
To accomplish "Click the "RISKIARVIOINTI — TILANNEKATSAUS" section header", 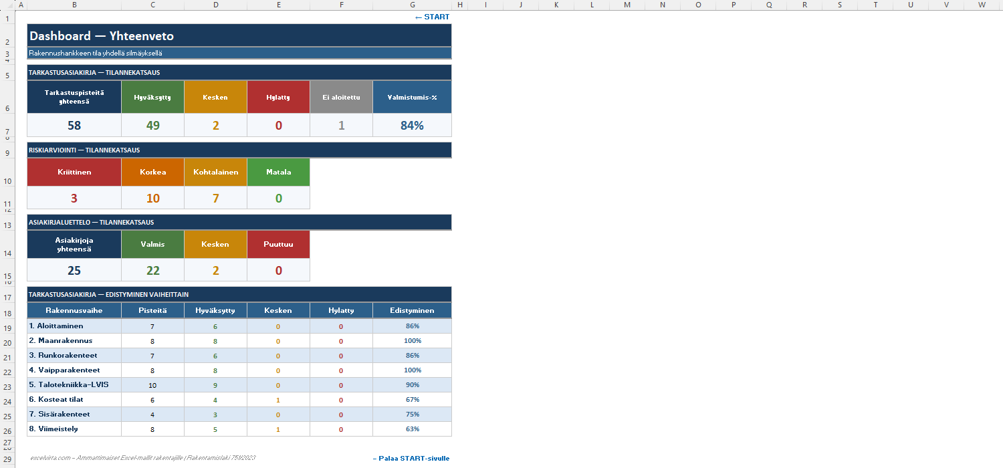I will click(239, 150).
